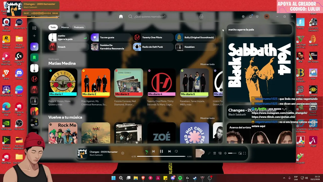Screen dimensions: 323x182
Task: Select the Música filter chip
Action: click(65, 27)
